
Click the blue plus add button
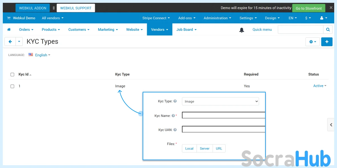pos(327,42)
